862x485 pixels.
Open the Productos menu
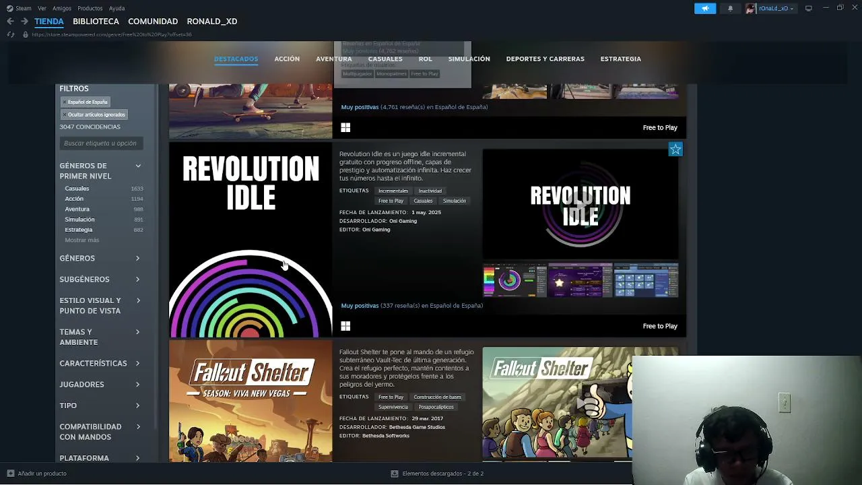coord(90,8)
